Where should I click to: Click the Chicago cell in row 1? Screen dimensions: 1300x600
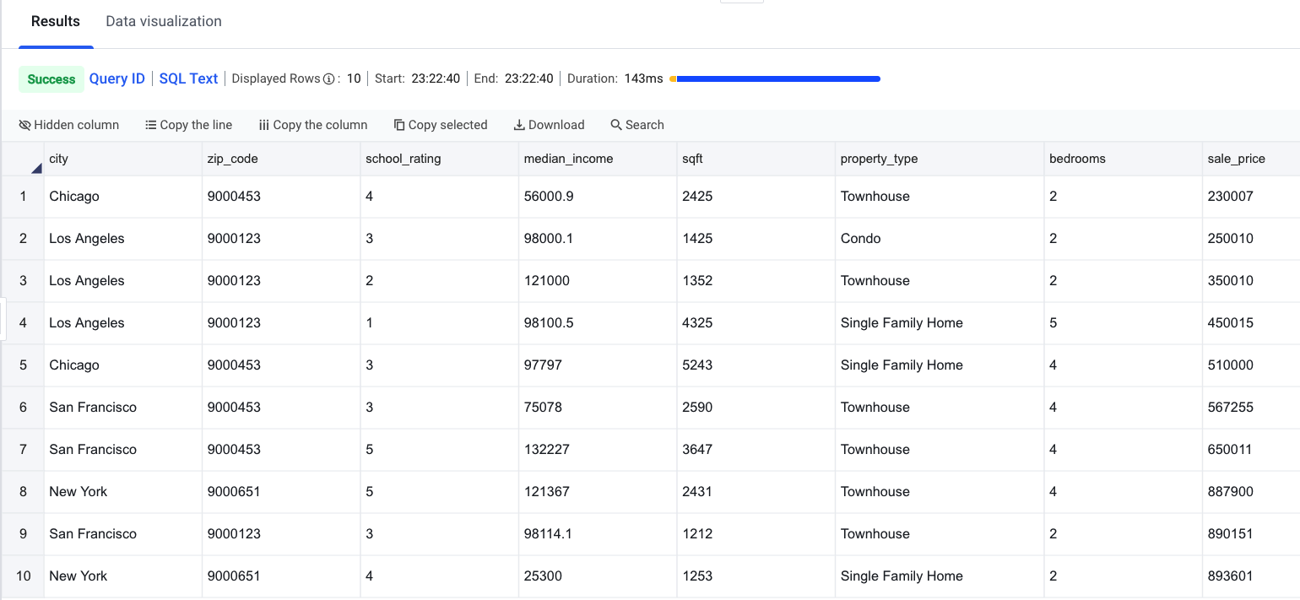74,196
